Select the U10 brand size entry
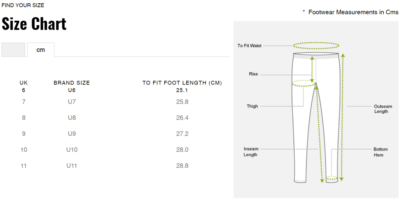Screen dimensions: 406x203 72,149
